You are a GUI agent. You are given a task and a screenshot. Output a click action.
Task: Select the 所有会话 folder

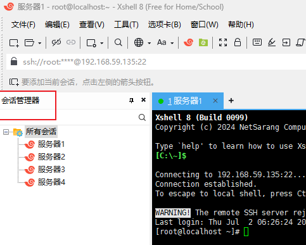click(41, 132)
